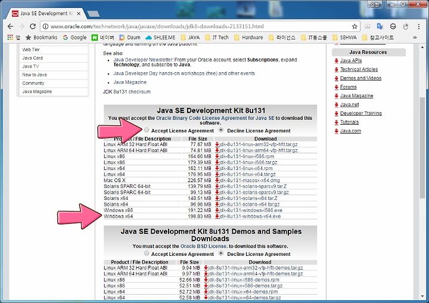The height and width of the screenshot is (303, 429).
Task: Download jdk-8u131-windows-x64.exe
Action: click(250, 217)
